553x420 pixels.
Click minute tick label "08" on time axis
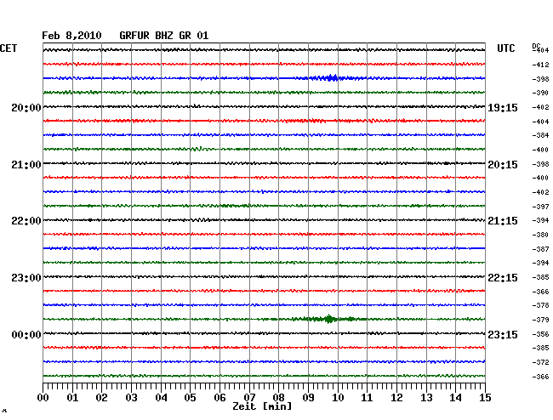point(278,398)
